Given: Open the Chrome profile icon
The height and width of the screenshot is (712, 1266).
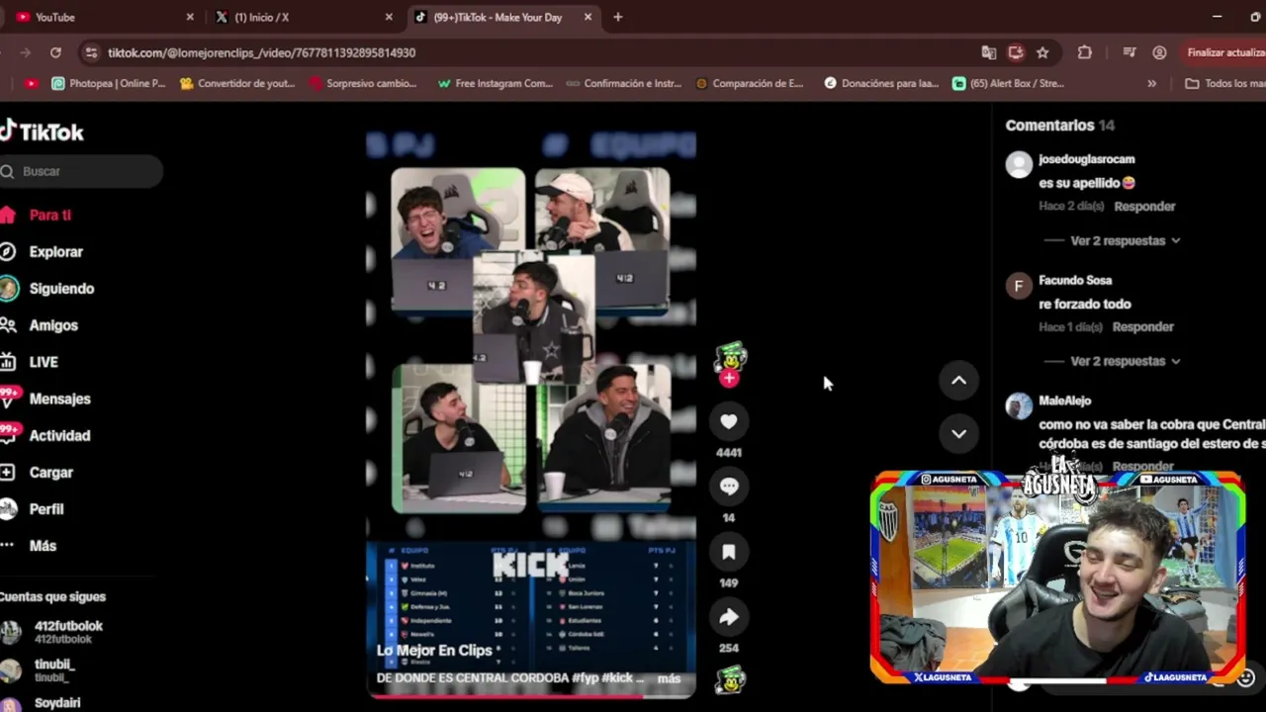Looking at the screenshot, I should [x=1159, y=52].
